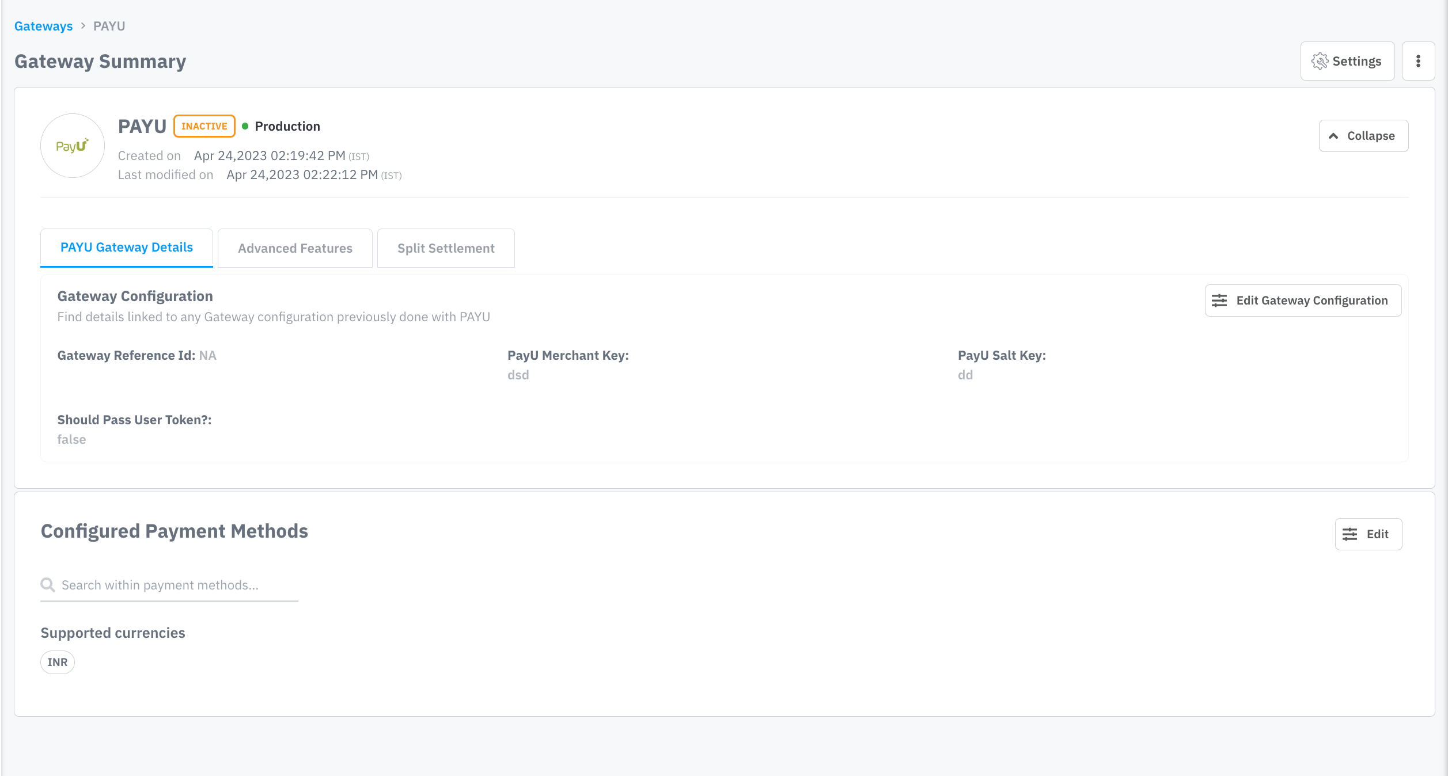Click the INR currency chip
This screenshot has width=1448, height=776.
point(58,662)
